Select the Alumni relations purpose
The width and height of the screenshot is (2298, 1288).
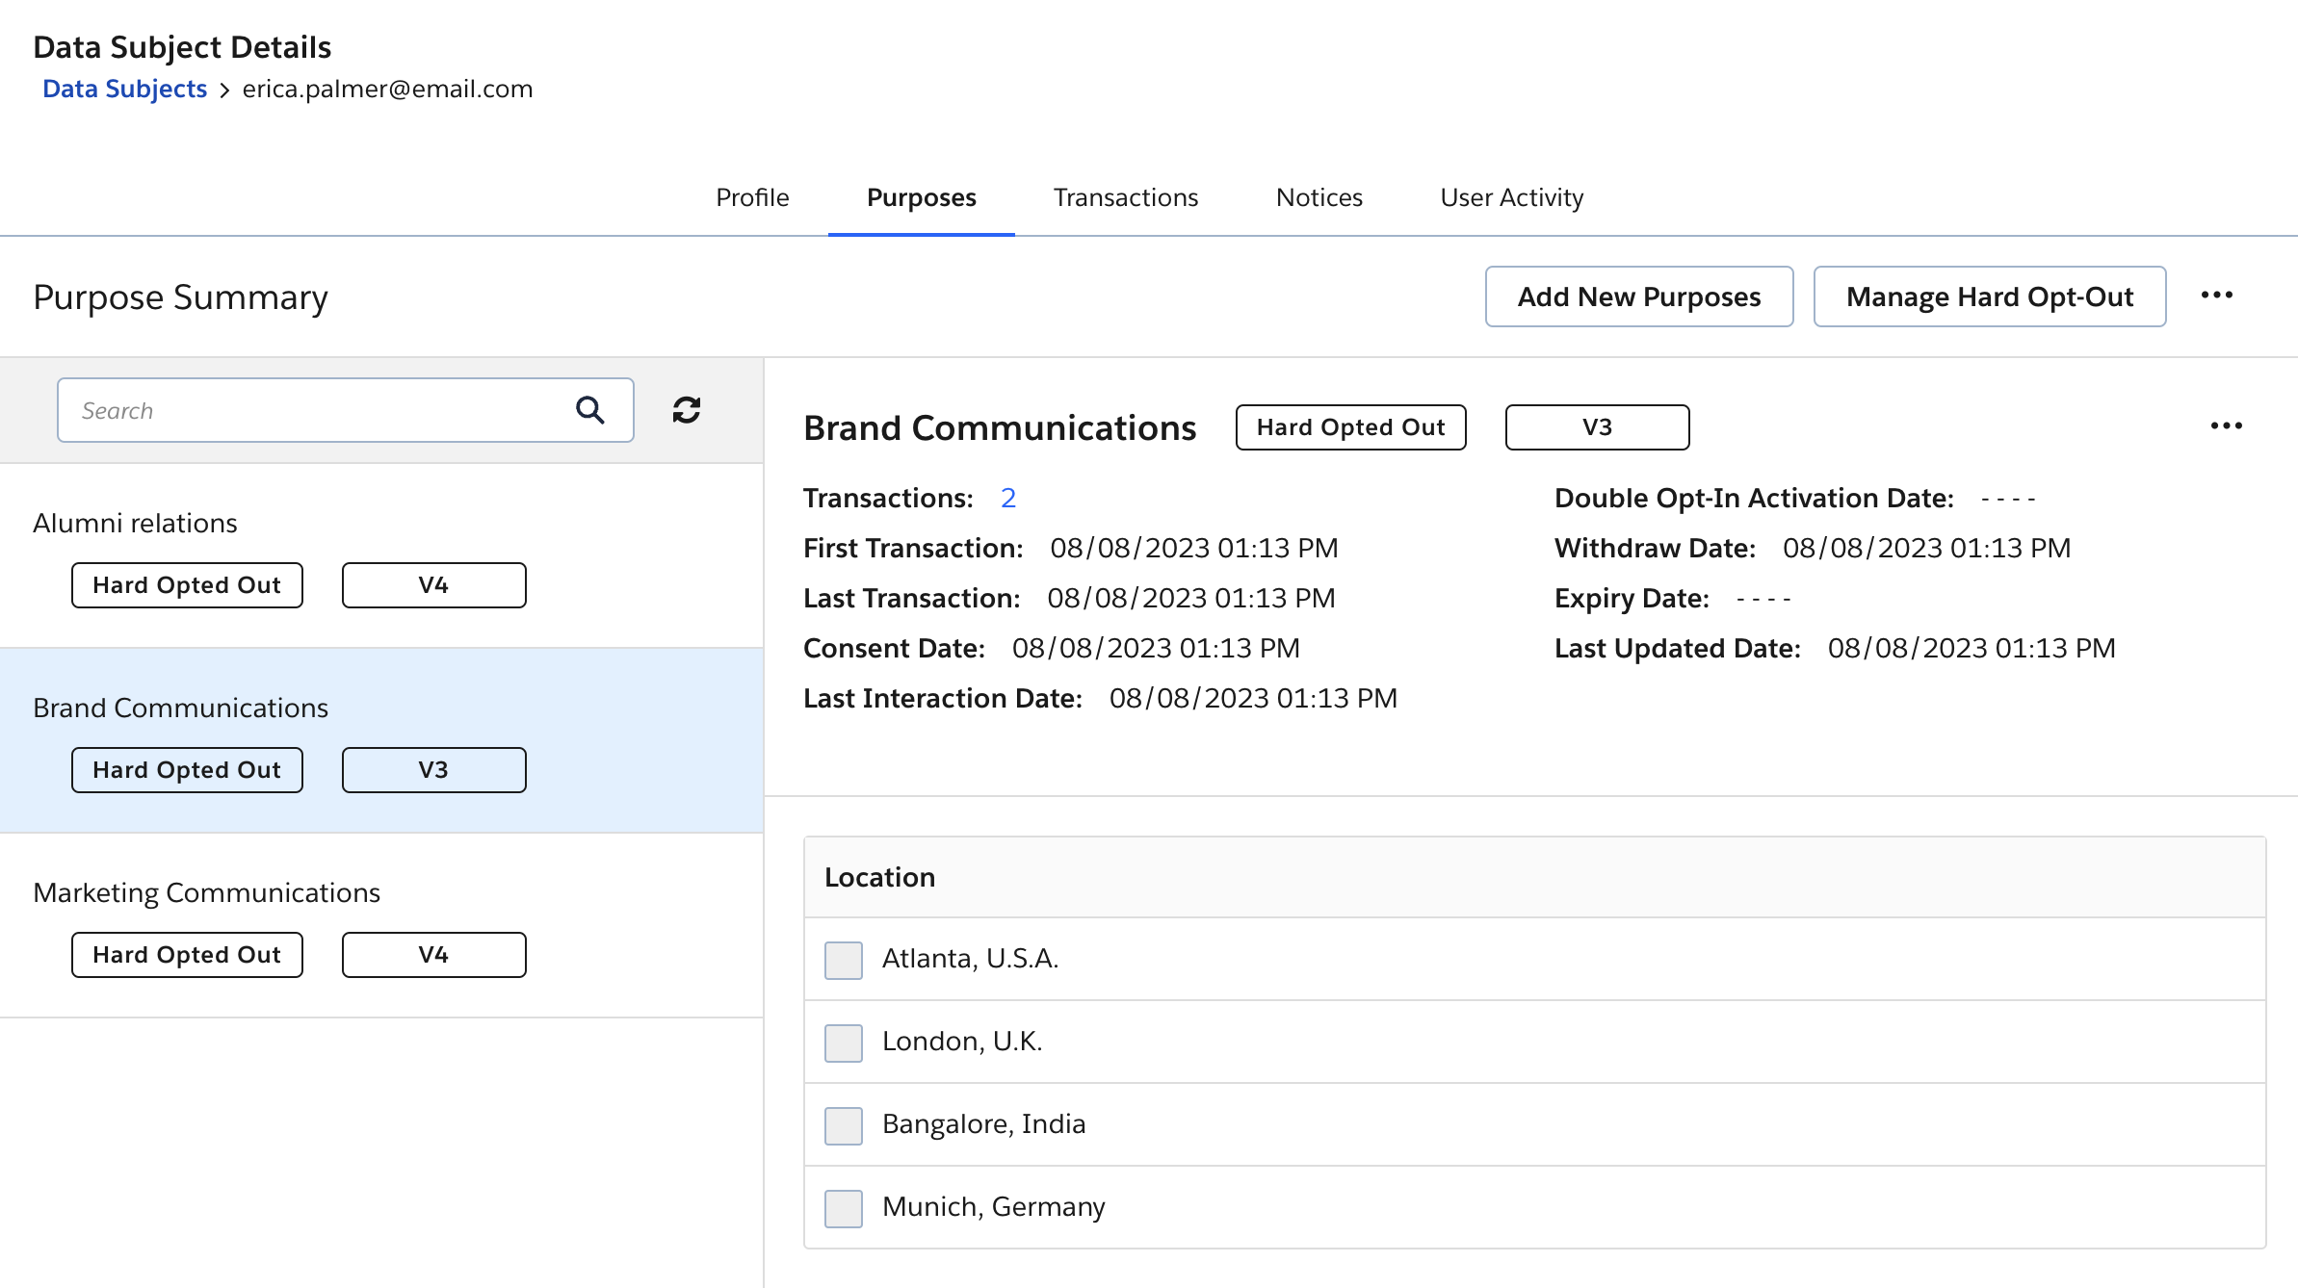[135, 523]
